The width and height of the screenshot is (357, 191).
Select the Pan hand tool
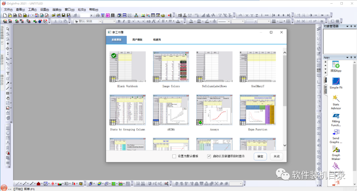(8, 98)
